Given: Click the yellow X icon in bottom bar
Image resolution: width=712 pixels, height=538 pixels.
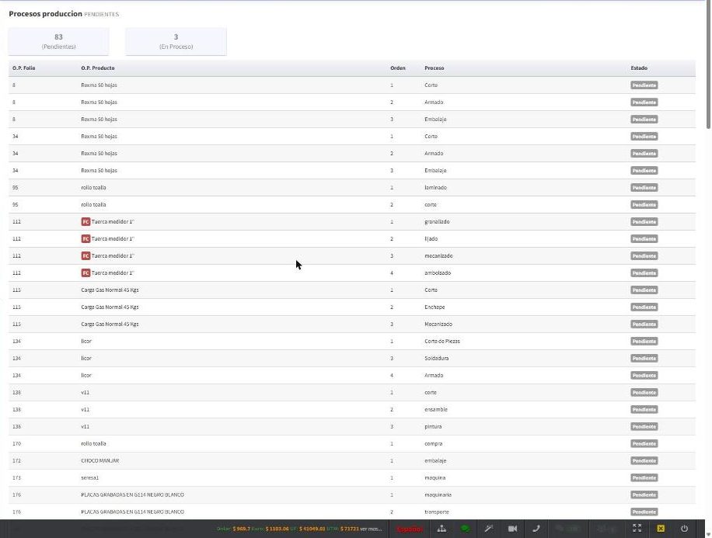Looking at the screenshot, I should coord(661,529).
